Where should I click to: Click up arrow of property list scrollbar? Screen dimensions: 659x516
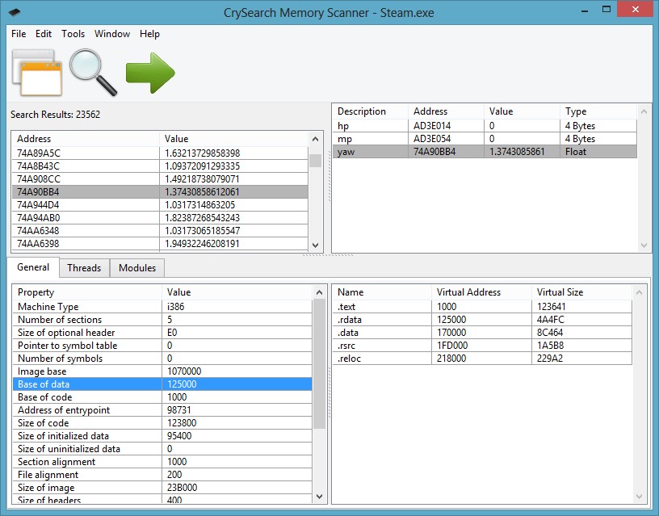coord(320,292)
